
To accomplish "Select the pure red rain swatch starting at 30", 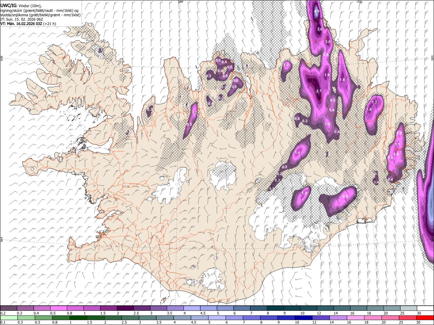I will (x=425, y=318).
